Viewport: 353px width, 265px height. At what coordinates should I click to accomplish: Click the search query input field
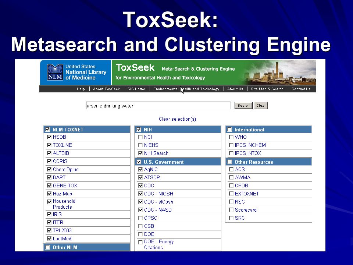coord(158,106)
